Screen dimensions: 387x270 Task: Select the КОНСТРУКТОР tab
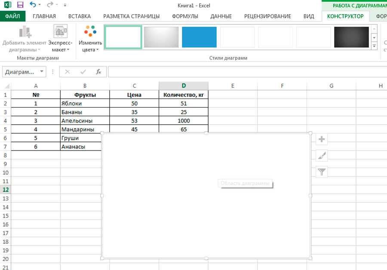345,16
